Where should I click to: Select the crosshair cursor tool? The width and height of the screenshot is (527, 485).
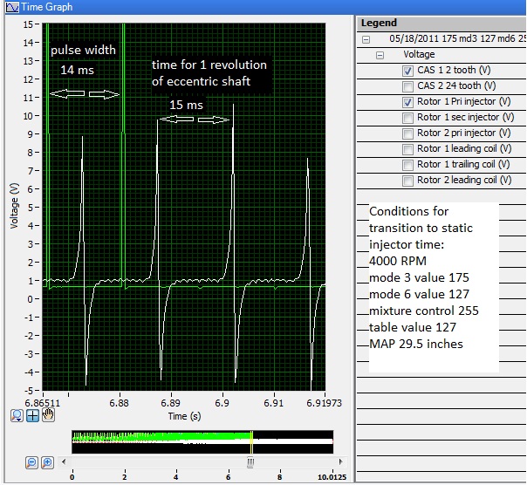coord(32,415)
